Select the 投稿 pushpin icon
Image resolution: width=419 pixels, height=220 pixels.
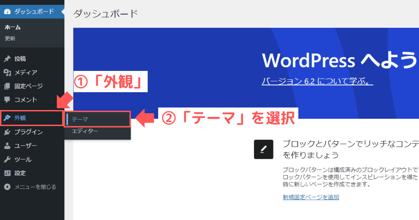(8, 58)
